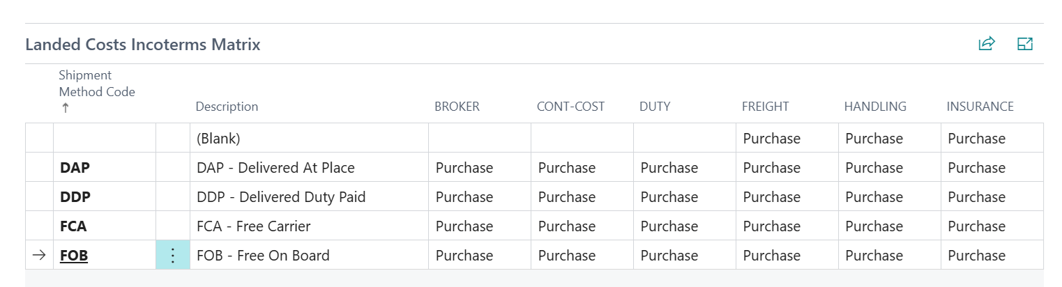The height and width of the screenshot is (287, 1062).
Task: Expand the matrix to full page view
Action: [1024, 44]
